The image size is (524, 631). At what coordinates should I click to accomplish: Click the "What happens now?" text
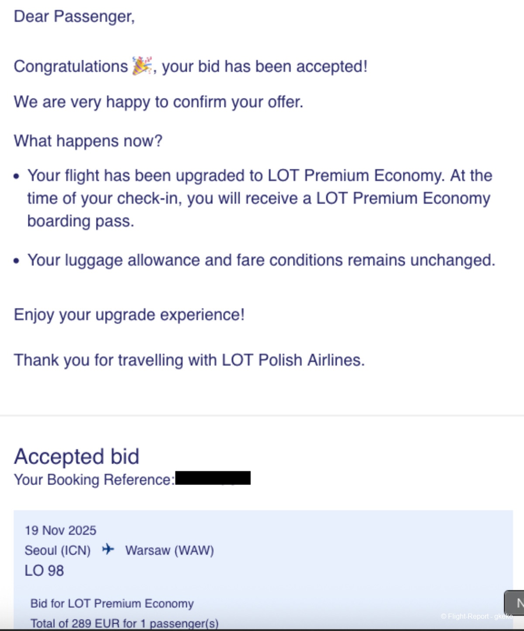(x=88, y=141)
